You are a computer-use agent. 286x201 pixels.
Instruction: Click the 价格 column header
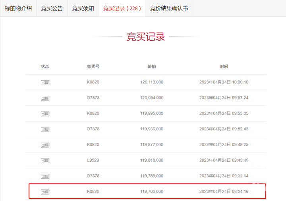coord(152,66)
